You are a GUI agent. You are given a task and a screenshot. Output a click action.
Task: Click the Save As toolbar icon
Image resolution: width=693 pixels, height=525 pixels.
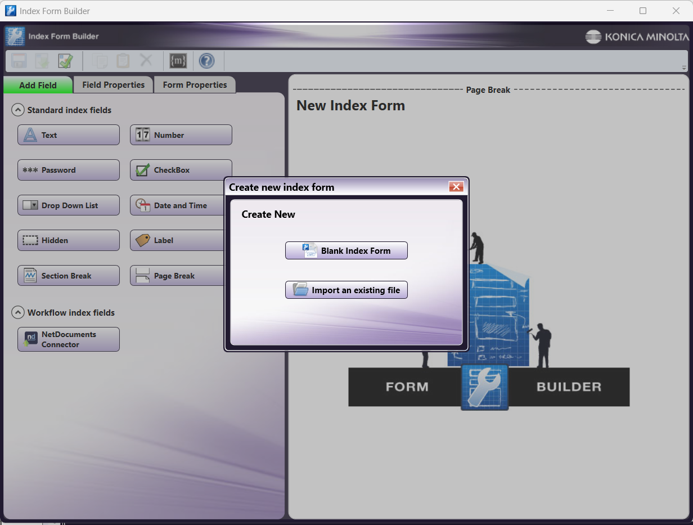click(42, 61)
